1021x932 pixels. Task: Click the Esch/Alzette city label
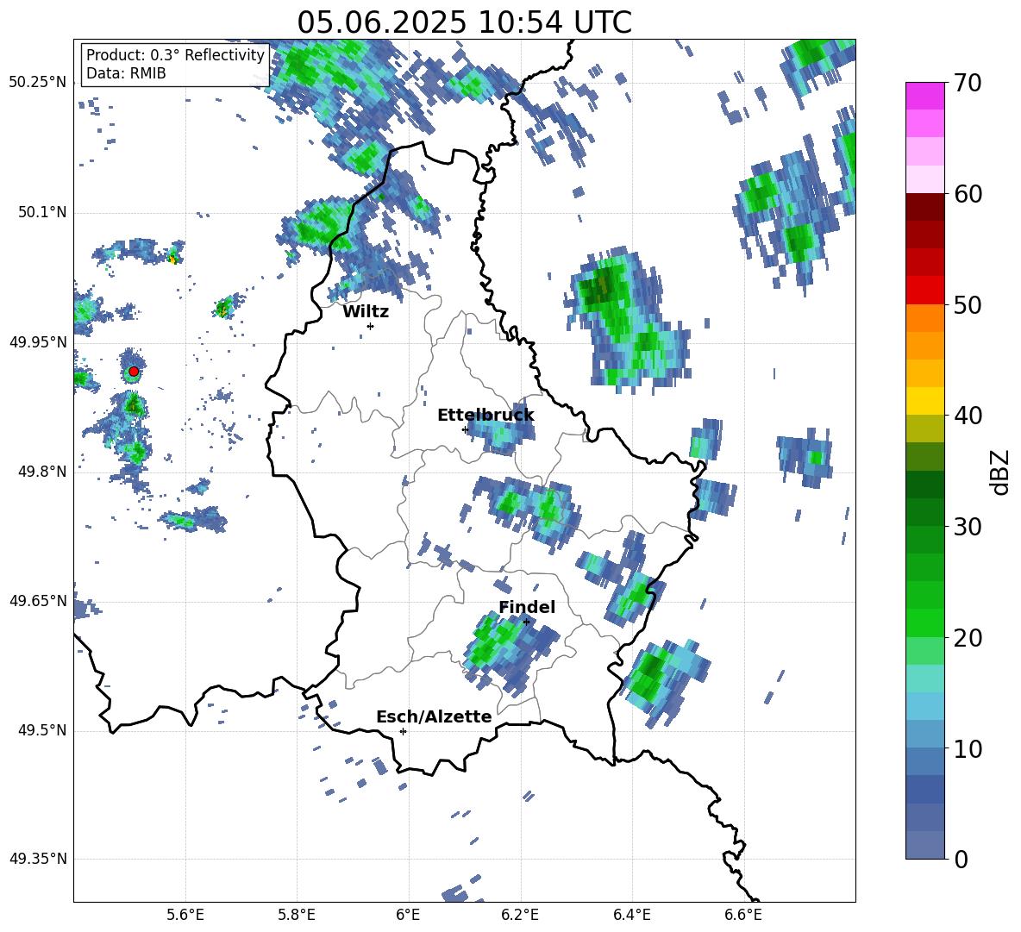click(x=435, y=716)
